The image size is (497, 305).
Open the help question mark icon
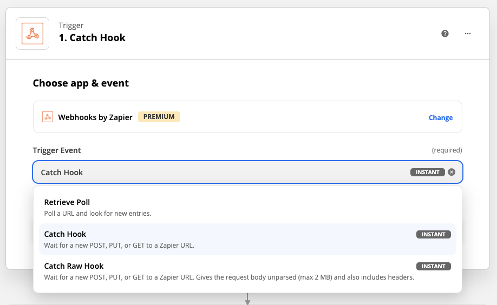[x=445, y=34]
